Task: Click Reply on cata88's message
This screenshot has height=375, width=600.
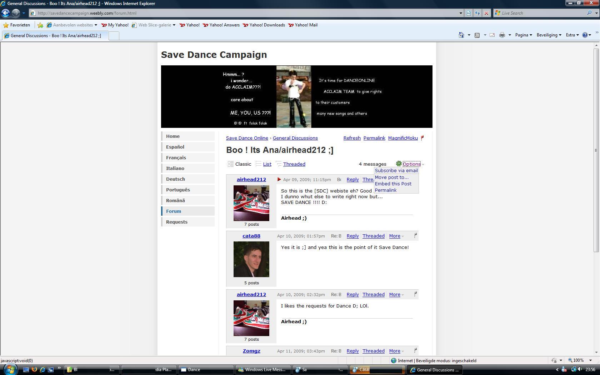Action: coord(352,236)
